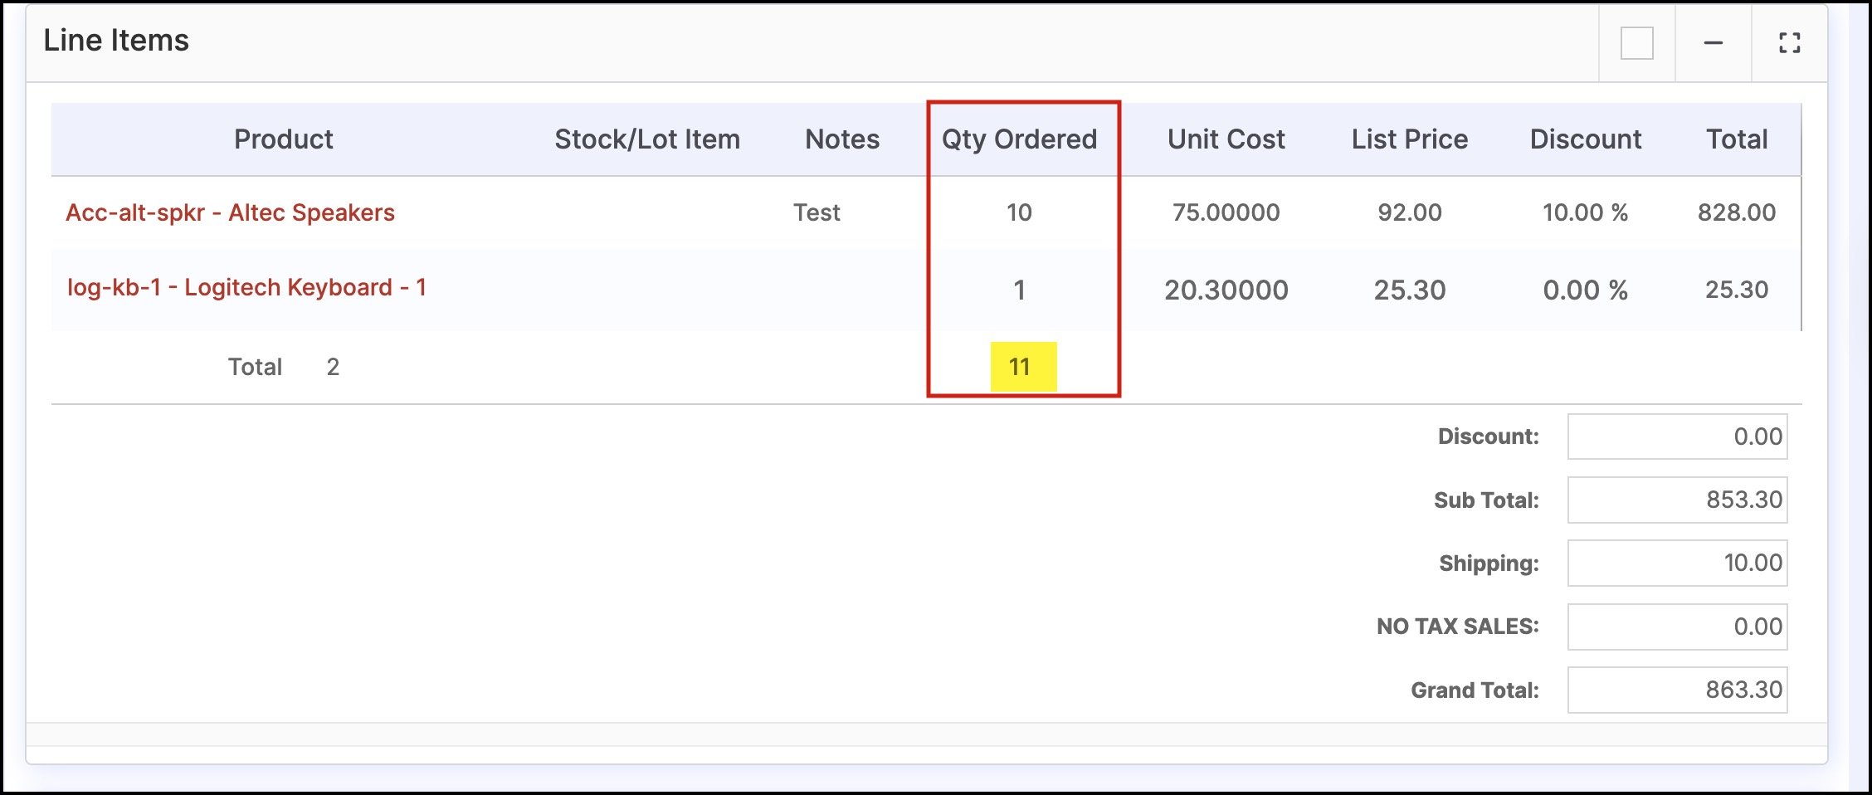The height and width of the screenshot is (795, 1872).
Task: Click the NO TAX SALES field
Action: tap(1677, 627)
